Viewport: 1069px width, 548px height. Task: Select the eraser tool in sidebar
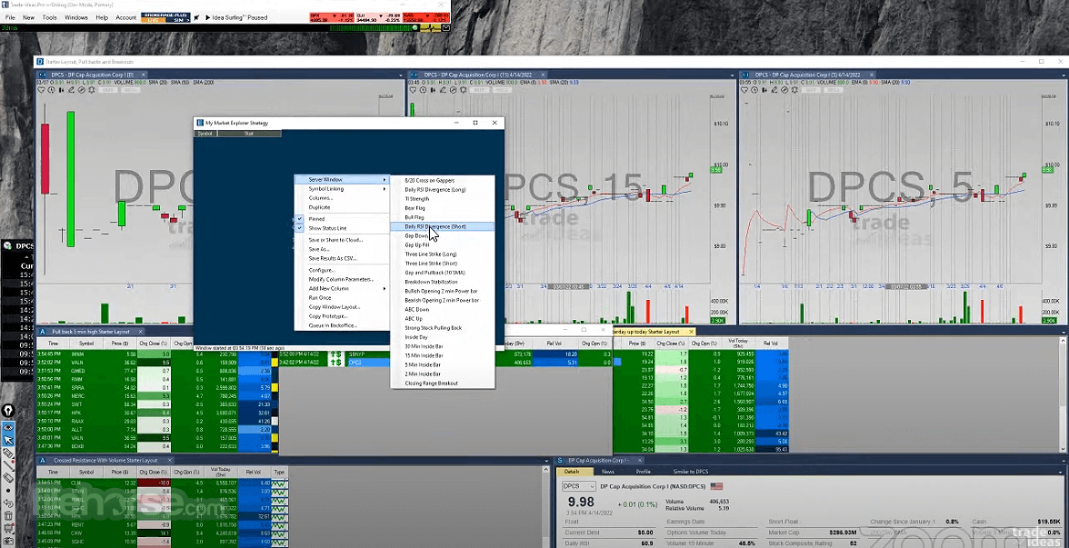[x=7, y=478]
